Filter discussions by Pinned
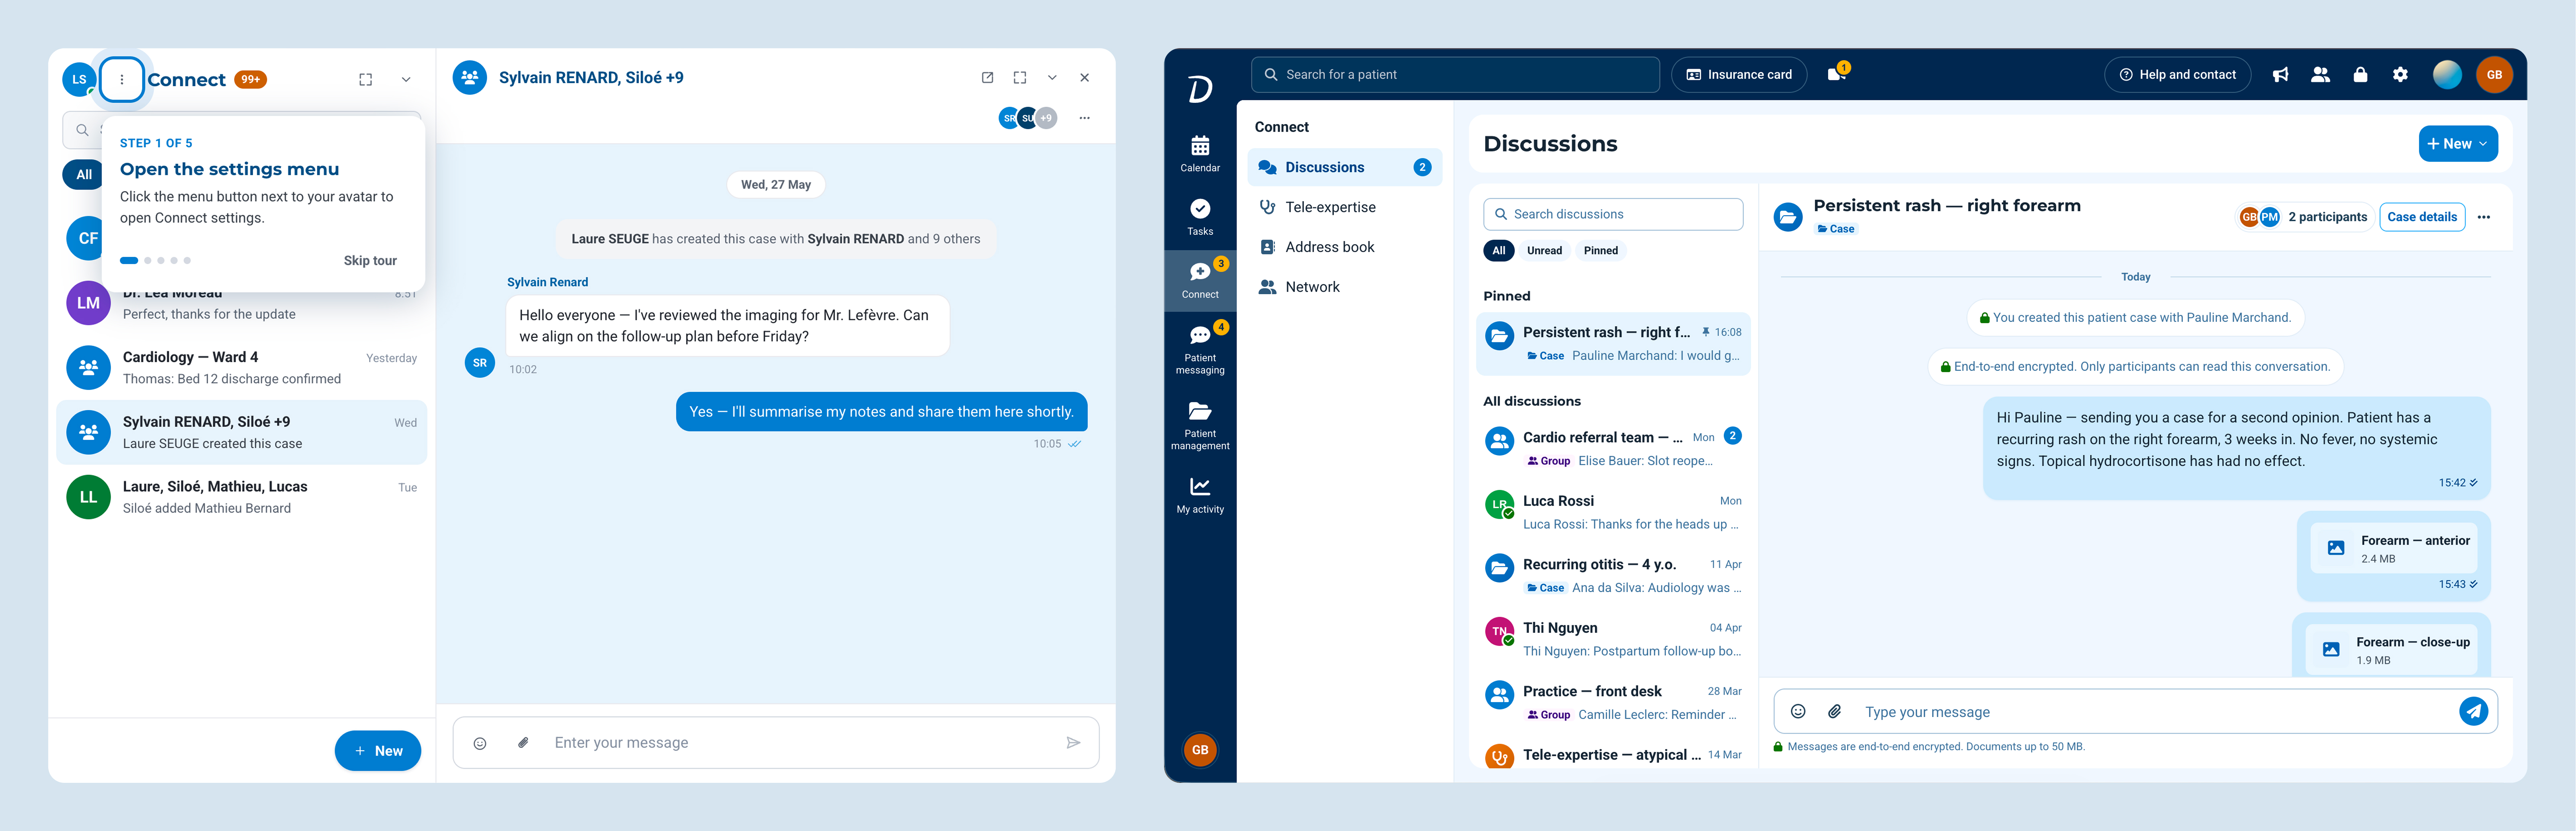The width and height of the screenshot is (2576, 831). (x=1600, y=251)
